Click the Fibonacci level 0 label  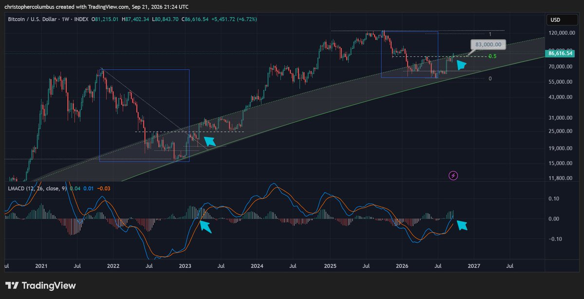pos(490,78)
